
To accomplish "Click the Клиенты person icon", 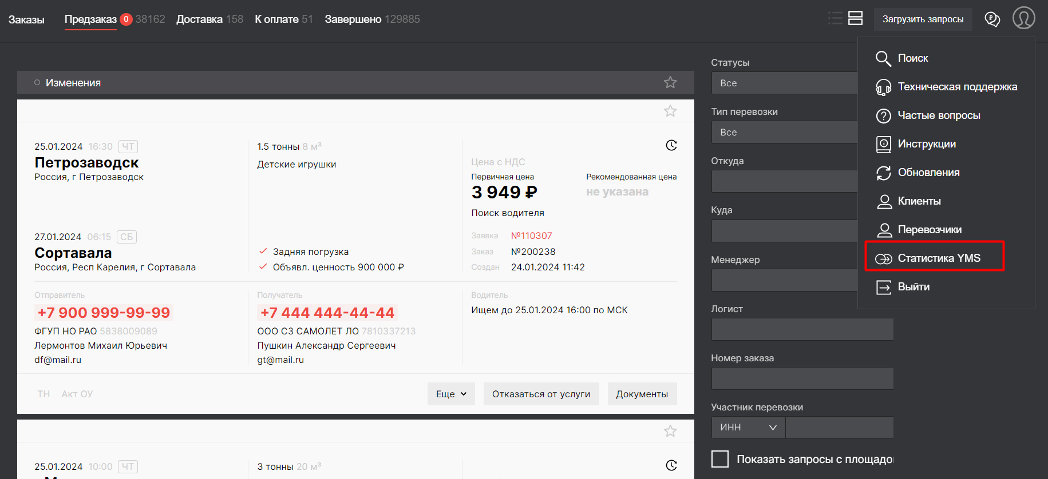I will click(884, 201).
